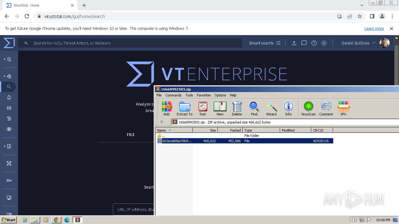Click the VirusTotal sigma logo in header
399x224 pixels.
[9, 43]
